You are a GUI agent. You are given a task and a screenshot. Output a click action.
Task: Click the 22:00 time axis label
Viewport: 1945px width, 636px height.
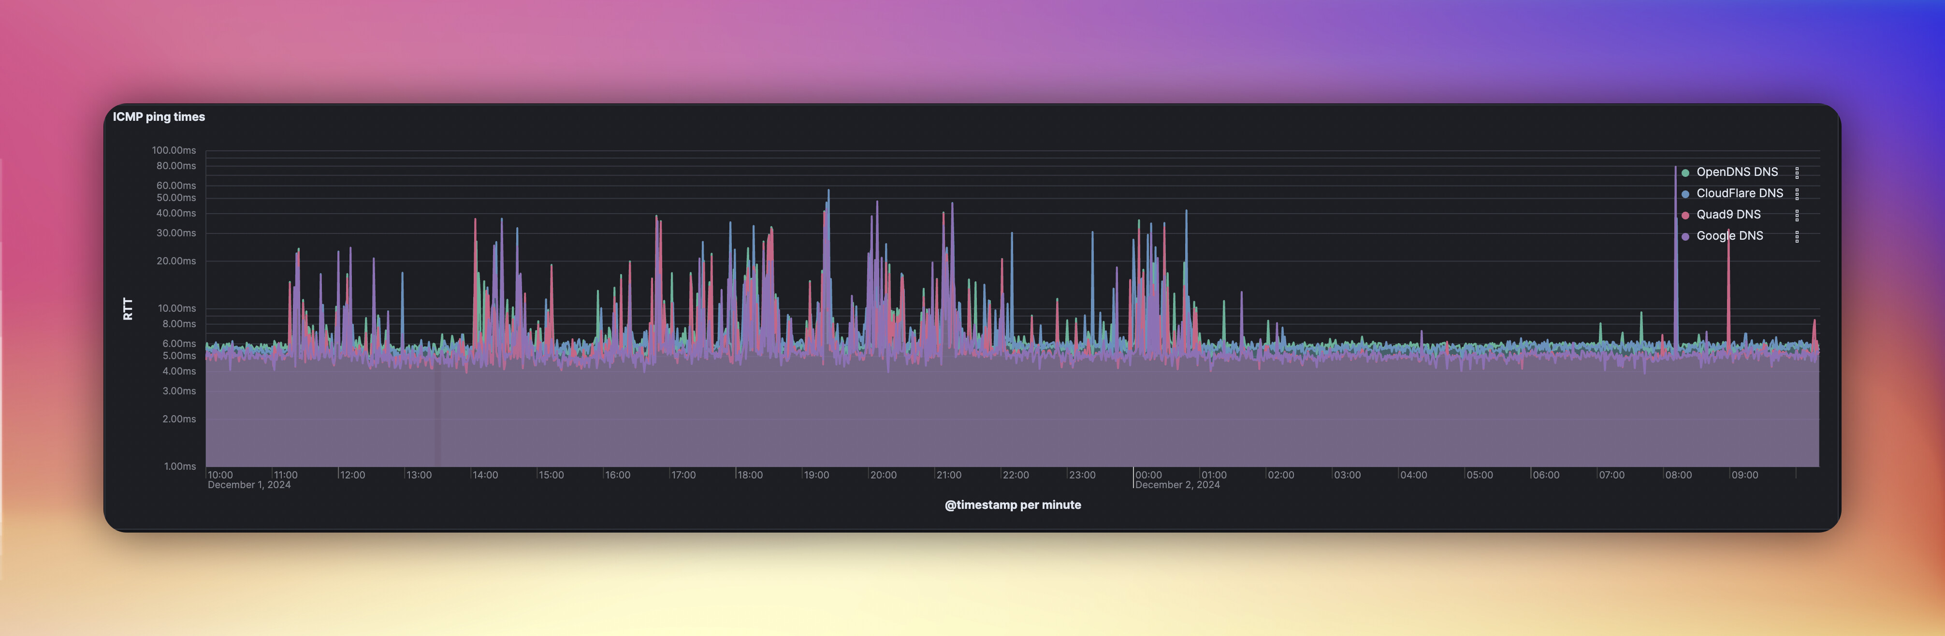pyautogui.click(x=1016, y=475)
